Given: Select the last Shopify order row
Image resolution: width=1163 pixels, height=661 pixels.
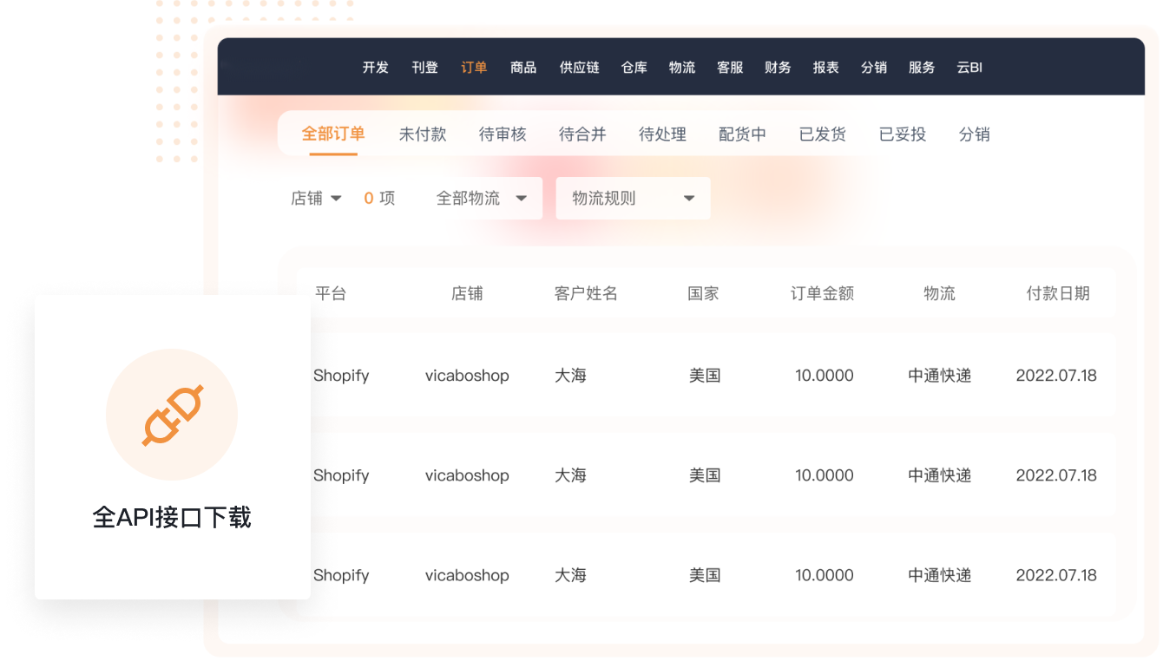Looking at the screenshot, I should [x=341, y=575].
